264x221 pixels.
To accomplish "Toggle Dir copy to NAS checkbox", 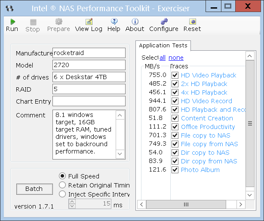I will pos(175,153).
